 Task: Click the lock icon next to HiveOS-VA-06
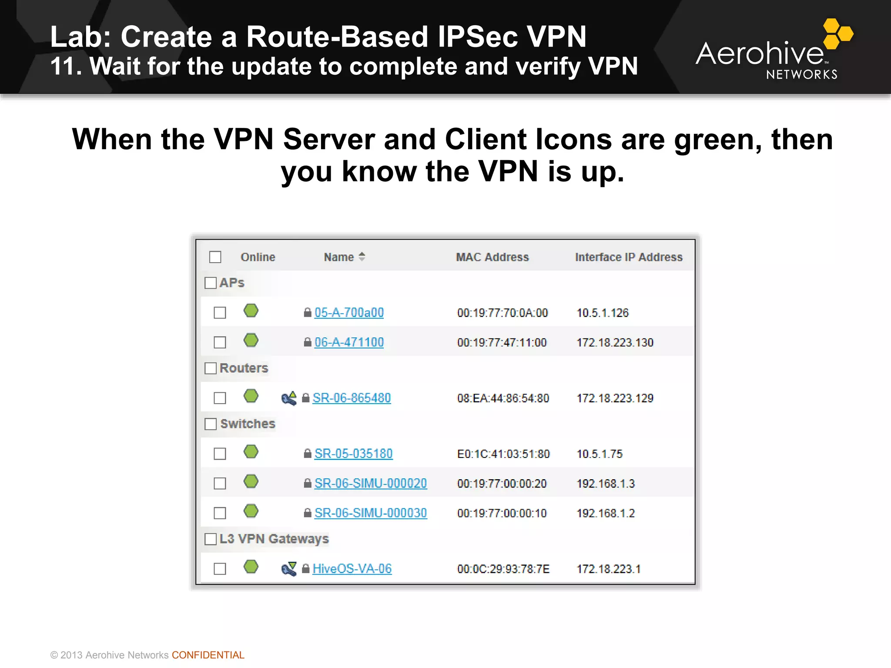pos(306,568)
